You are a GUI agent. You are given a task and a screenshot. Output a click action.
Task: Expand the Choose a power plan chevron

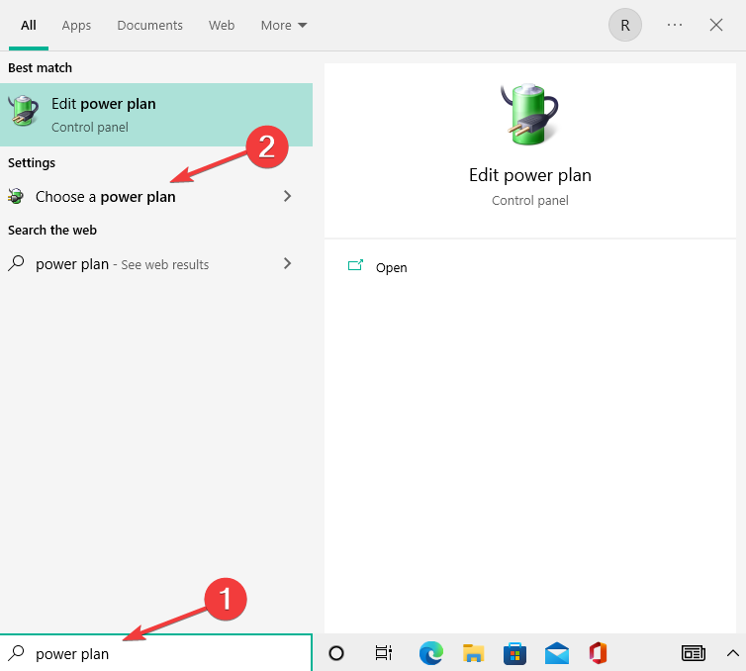287,196
